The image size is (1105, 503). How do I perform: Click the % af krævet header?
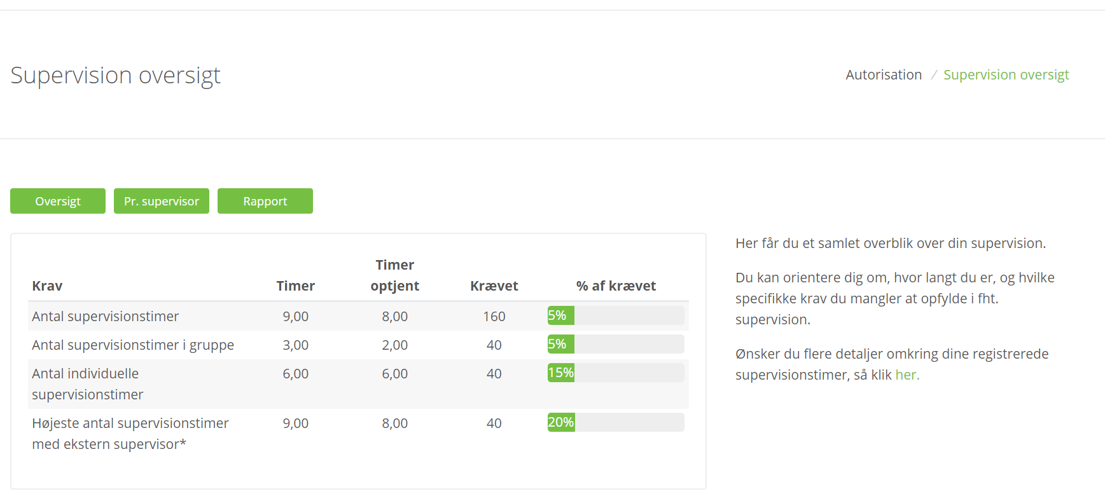point(615,286)
